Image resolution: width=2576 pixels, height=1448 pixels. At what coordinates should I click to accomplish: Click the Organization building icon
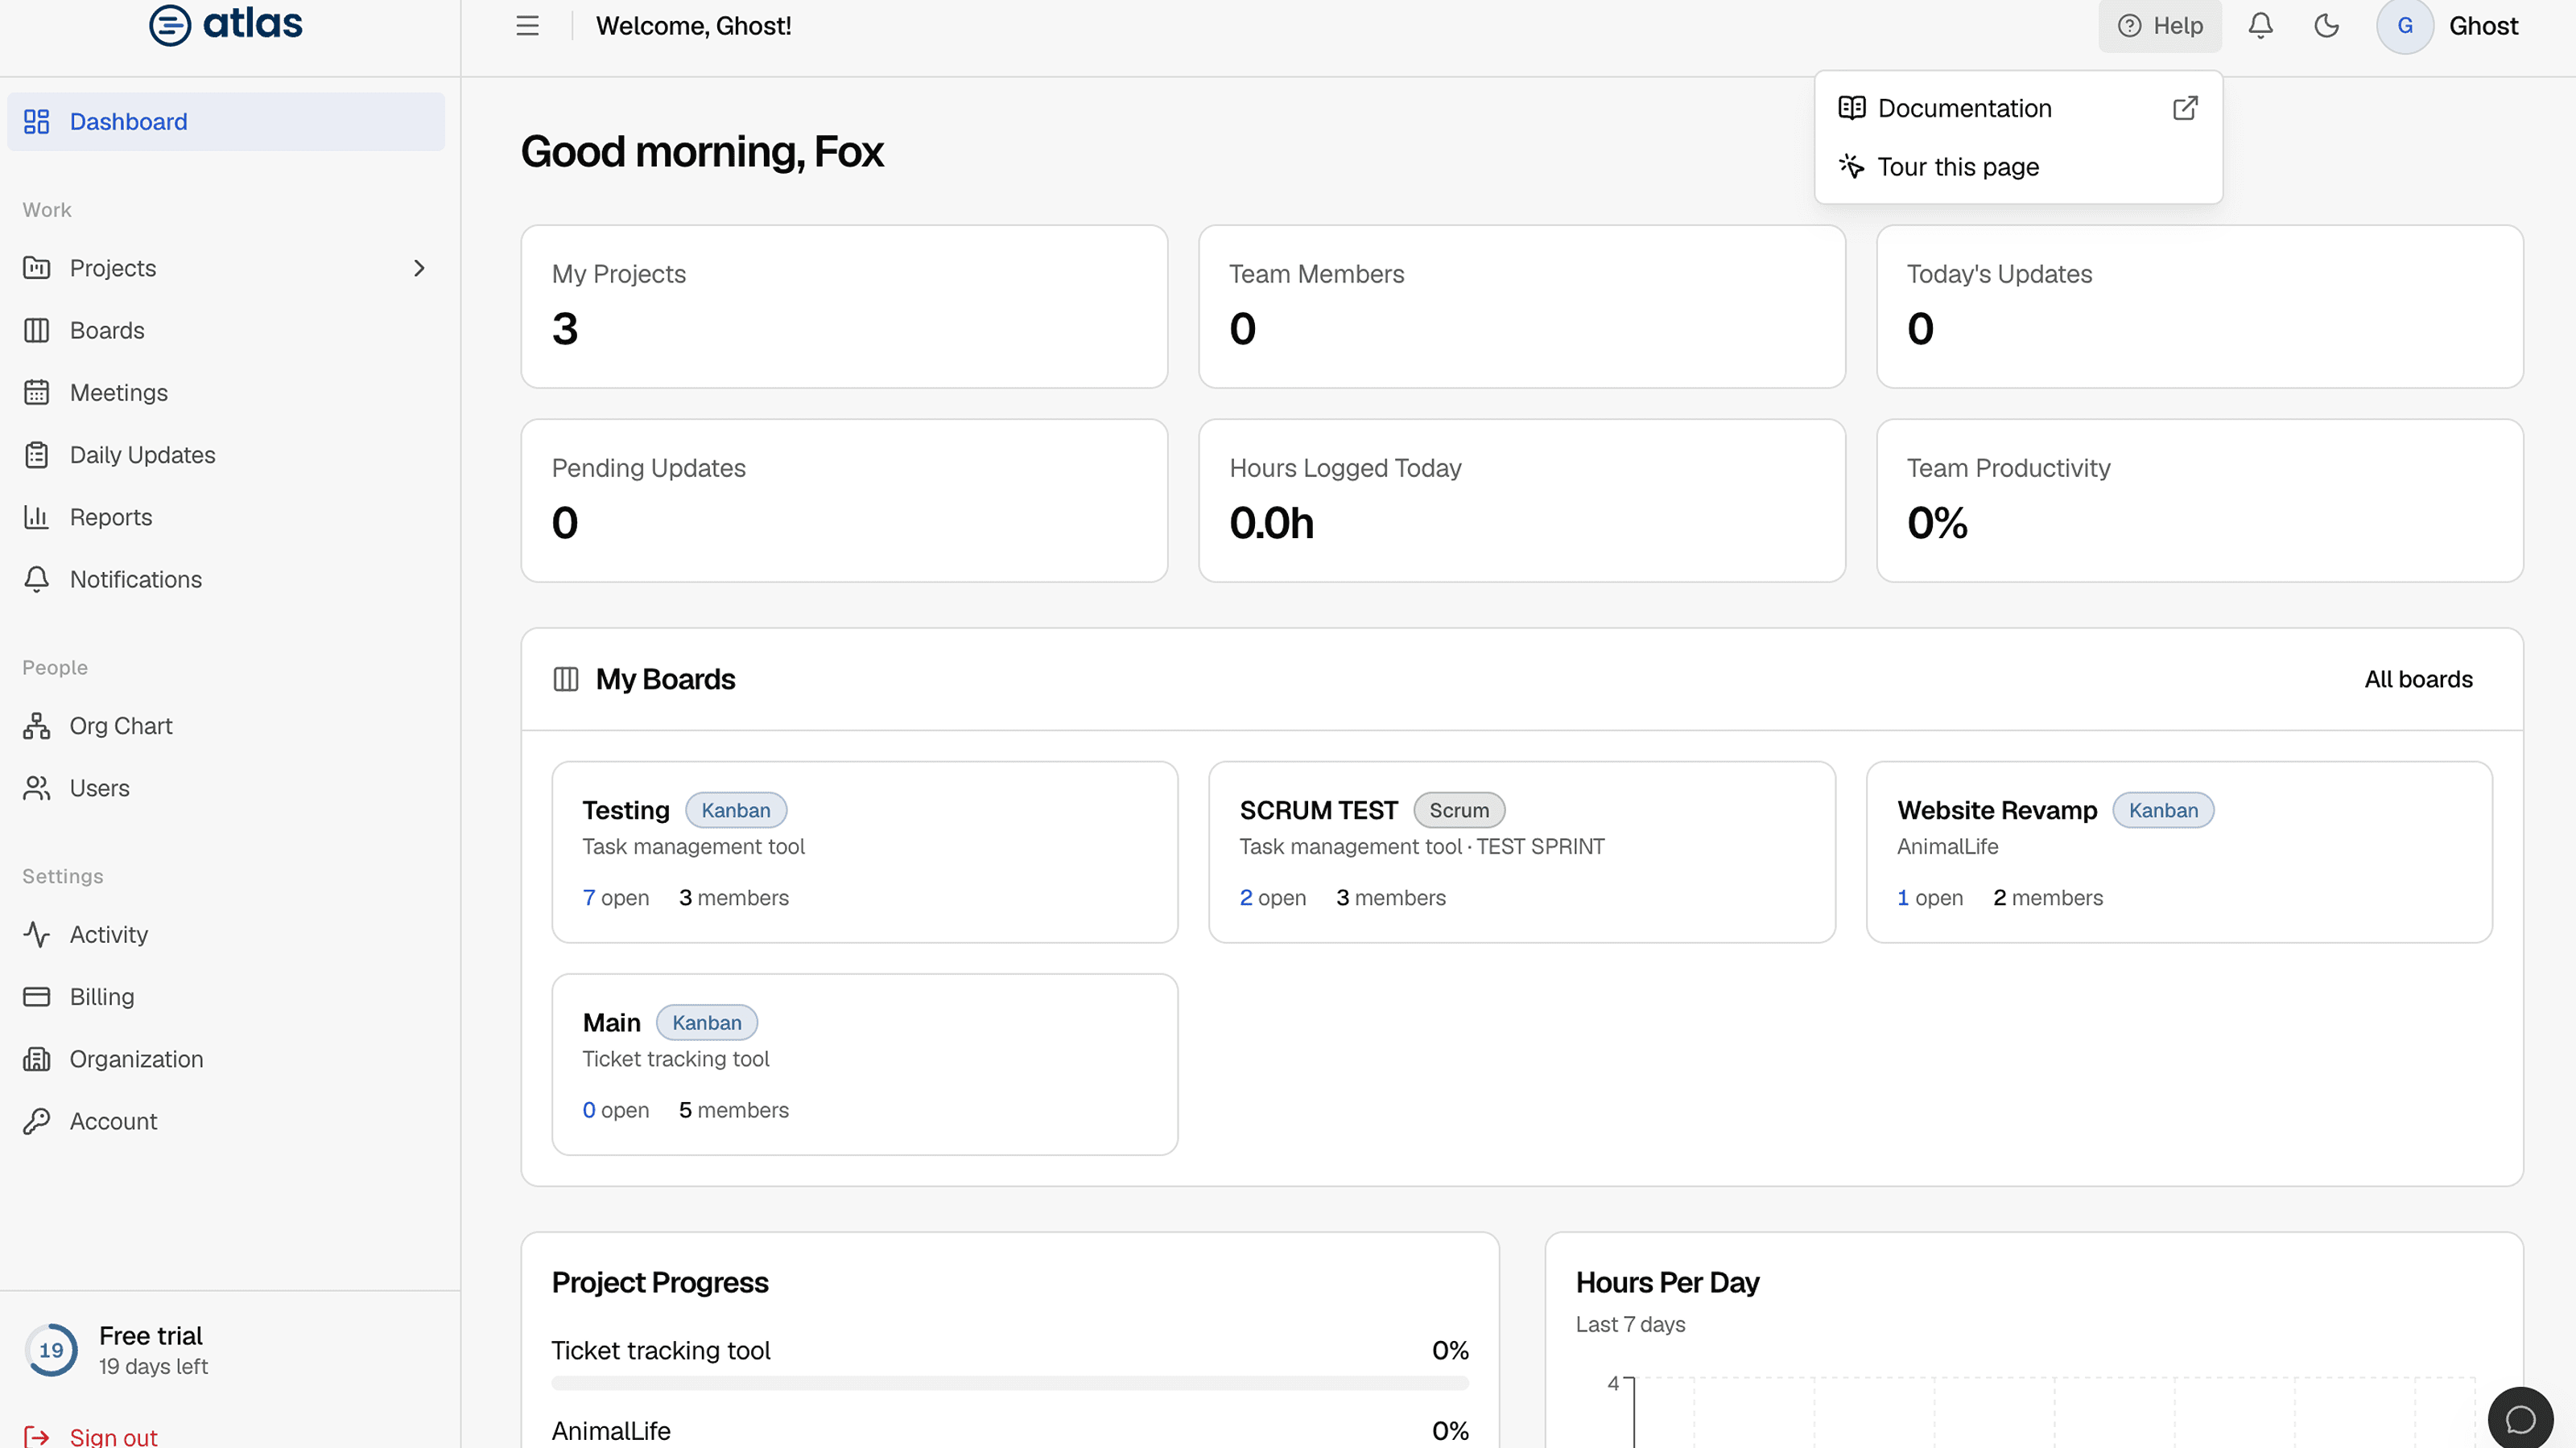pyautogui.click(x=37, y=1059)
